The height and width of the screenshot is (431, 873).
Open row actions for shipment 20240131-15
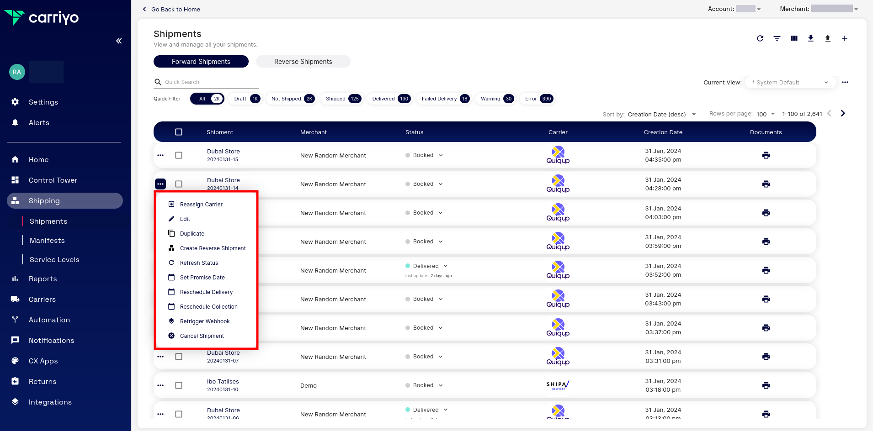coord(160,155)
